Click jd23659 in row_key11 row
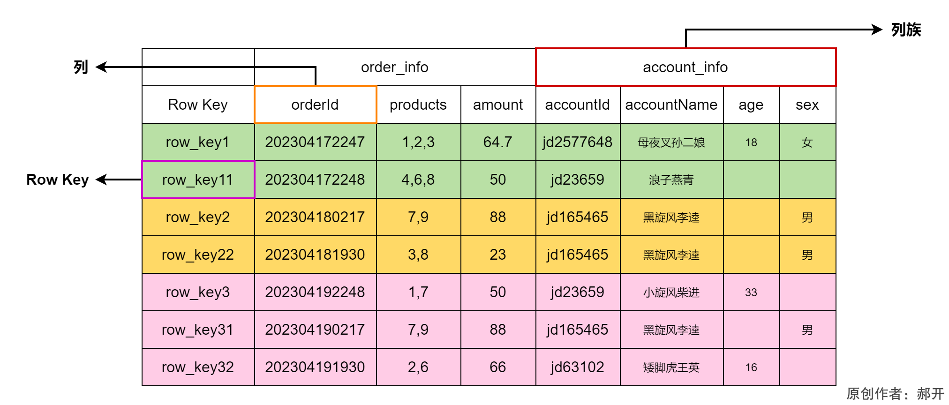The image size is (949, 405). point(578,180)
